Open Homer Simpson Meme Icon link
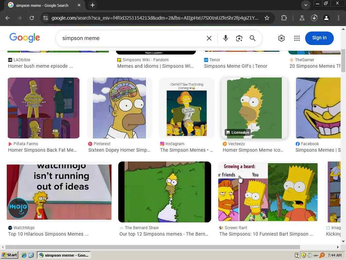 tap(253, 150)
